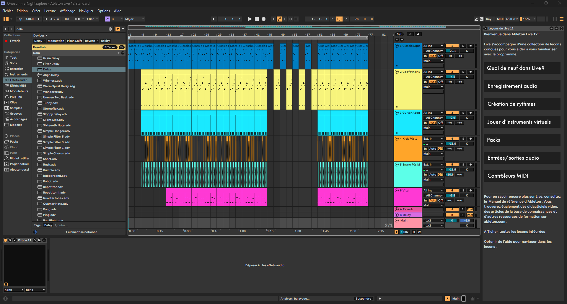Screen dimensions: 567x304
Task: Click toutes les leçons intégrées link
Action: (522, 232)
